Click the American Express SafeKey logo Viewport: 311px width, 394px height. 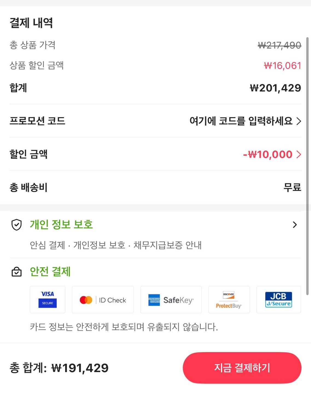pyautogui.click(x=171, y=300)
